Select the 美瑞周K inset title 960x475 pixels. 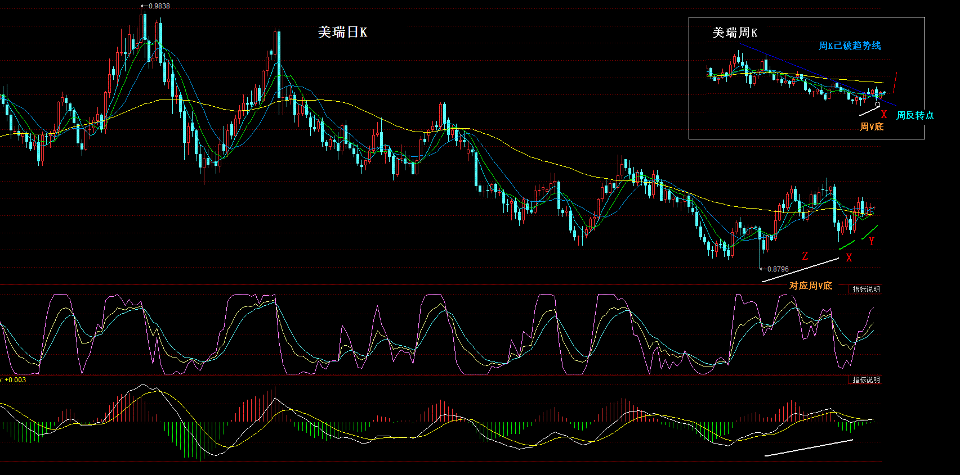coord(735,33)
